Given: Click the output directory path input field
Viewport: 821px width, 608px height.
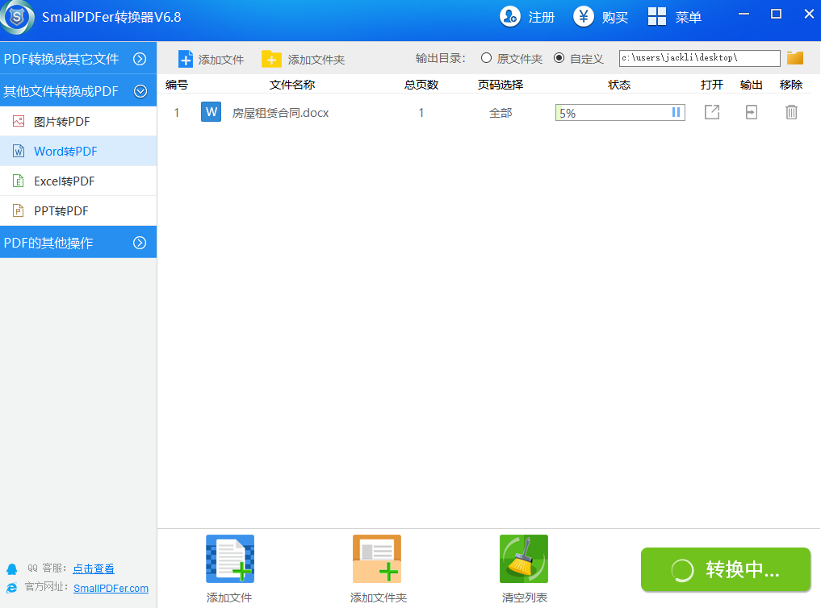Looking at the screenshot, I should pos(697,58).
